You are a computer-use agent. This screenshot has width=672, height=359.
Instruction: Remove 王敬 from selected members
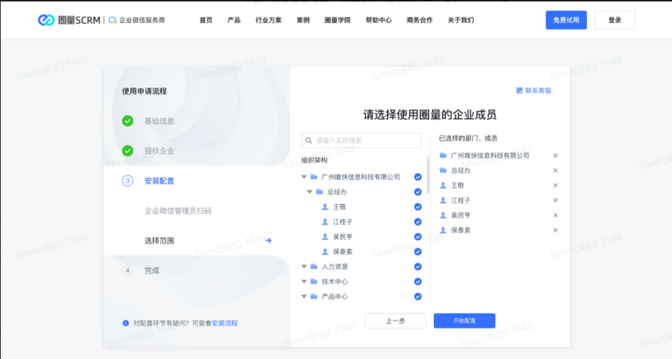pyautogui.click(x=555, y=185)
